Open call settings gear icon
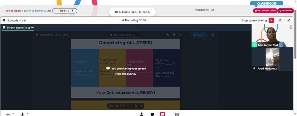 click(x=4, y=20)
